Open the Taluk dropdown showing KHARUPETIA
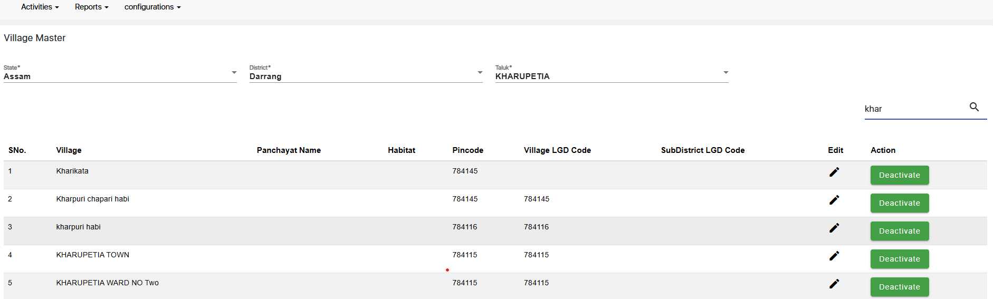Screen dimensions: 993x299 (612, 73)
